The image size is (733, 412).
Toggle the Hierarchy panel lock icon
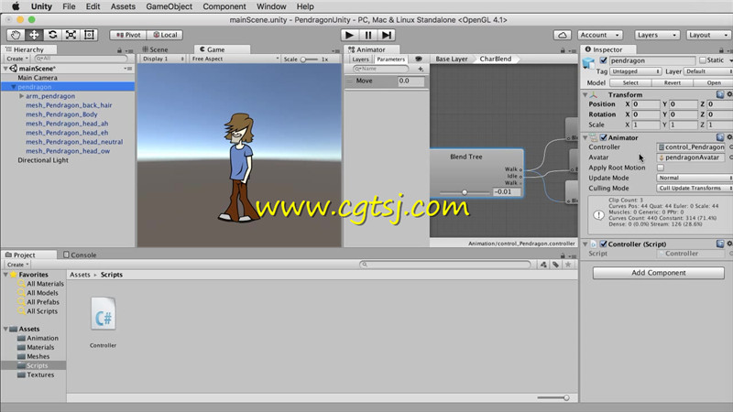(x=120, y=50)
